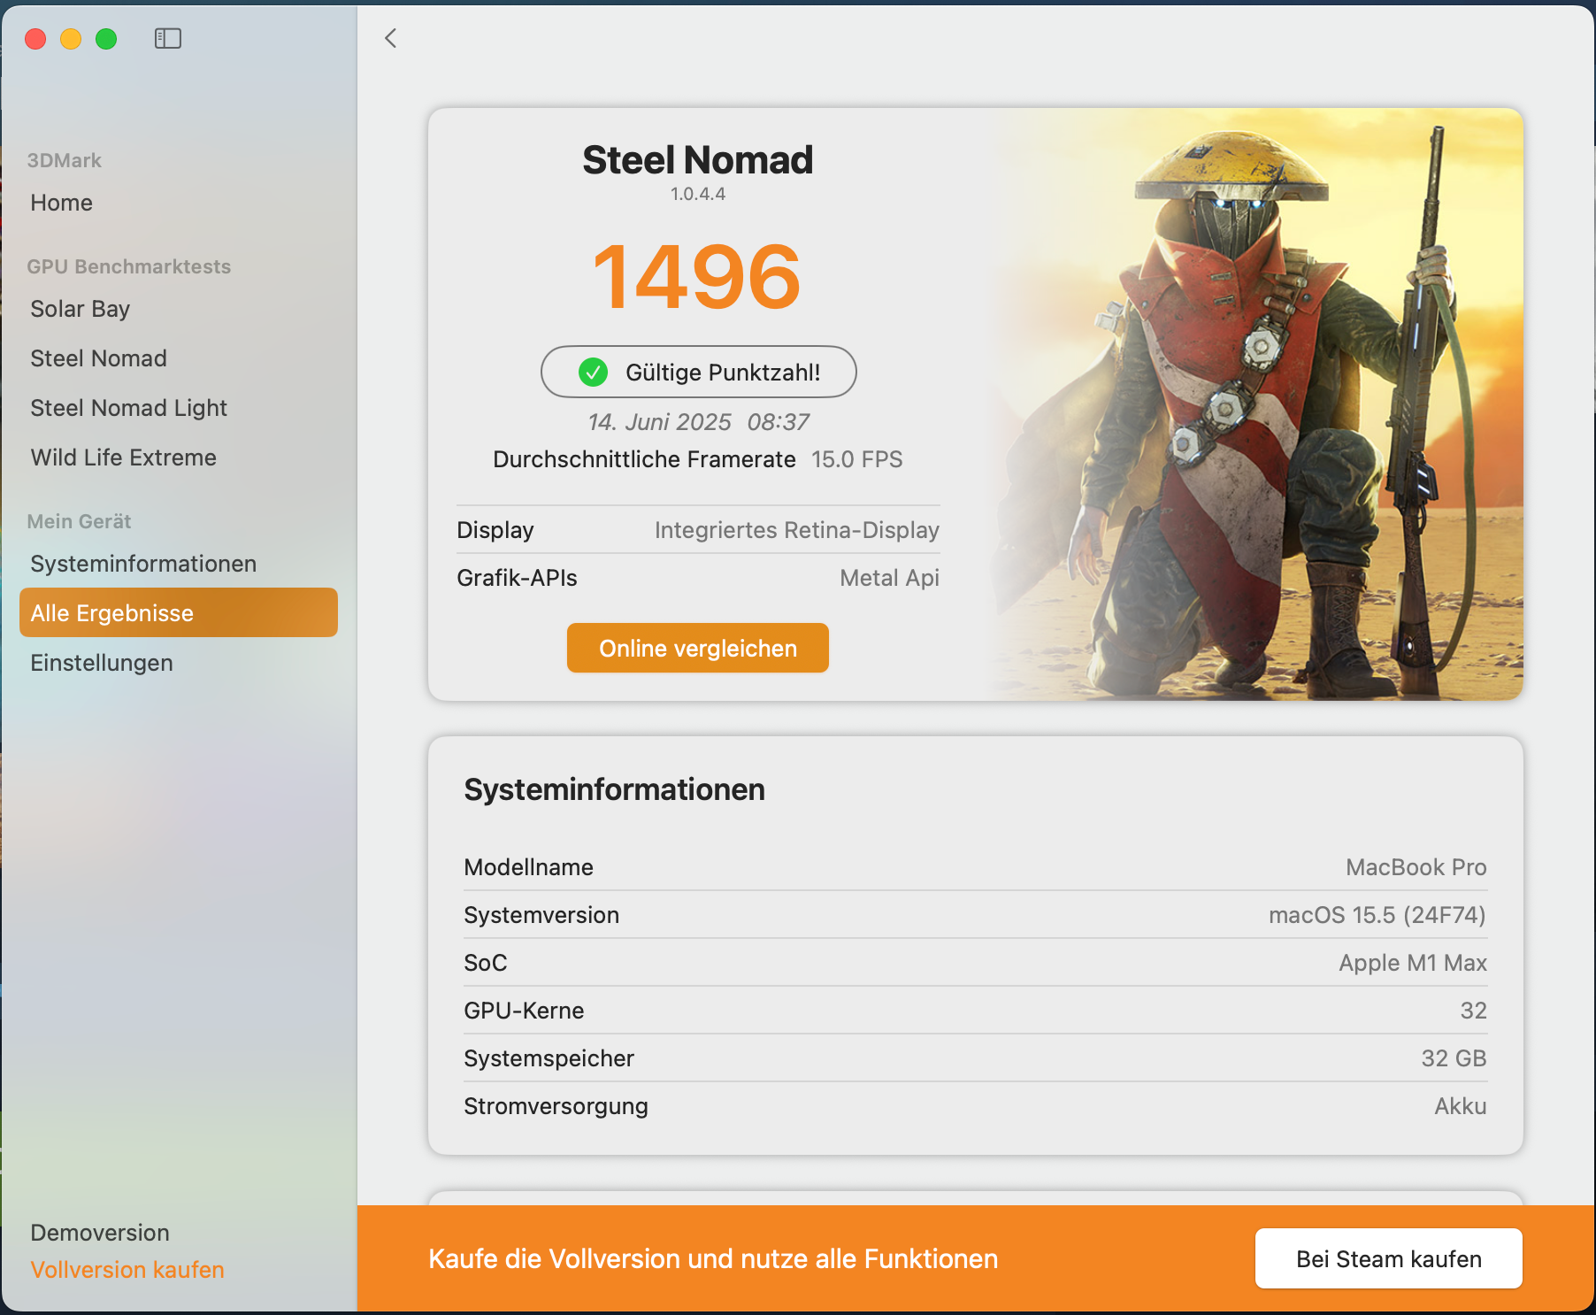Open sidebar Systeminformationen item under Mein Gerät
The width and height of the screenshot is (1596, 1315).
click(x=143, y=564)
